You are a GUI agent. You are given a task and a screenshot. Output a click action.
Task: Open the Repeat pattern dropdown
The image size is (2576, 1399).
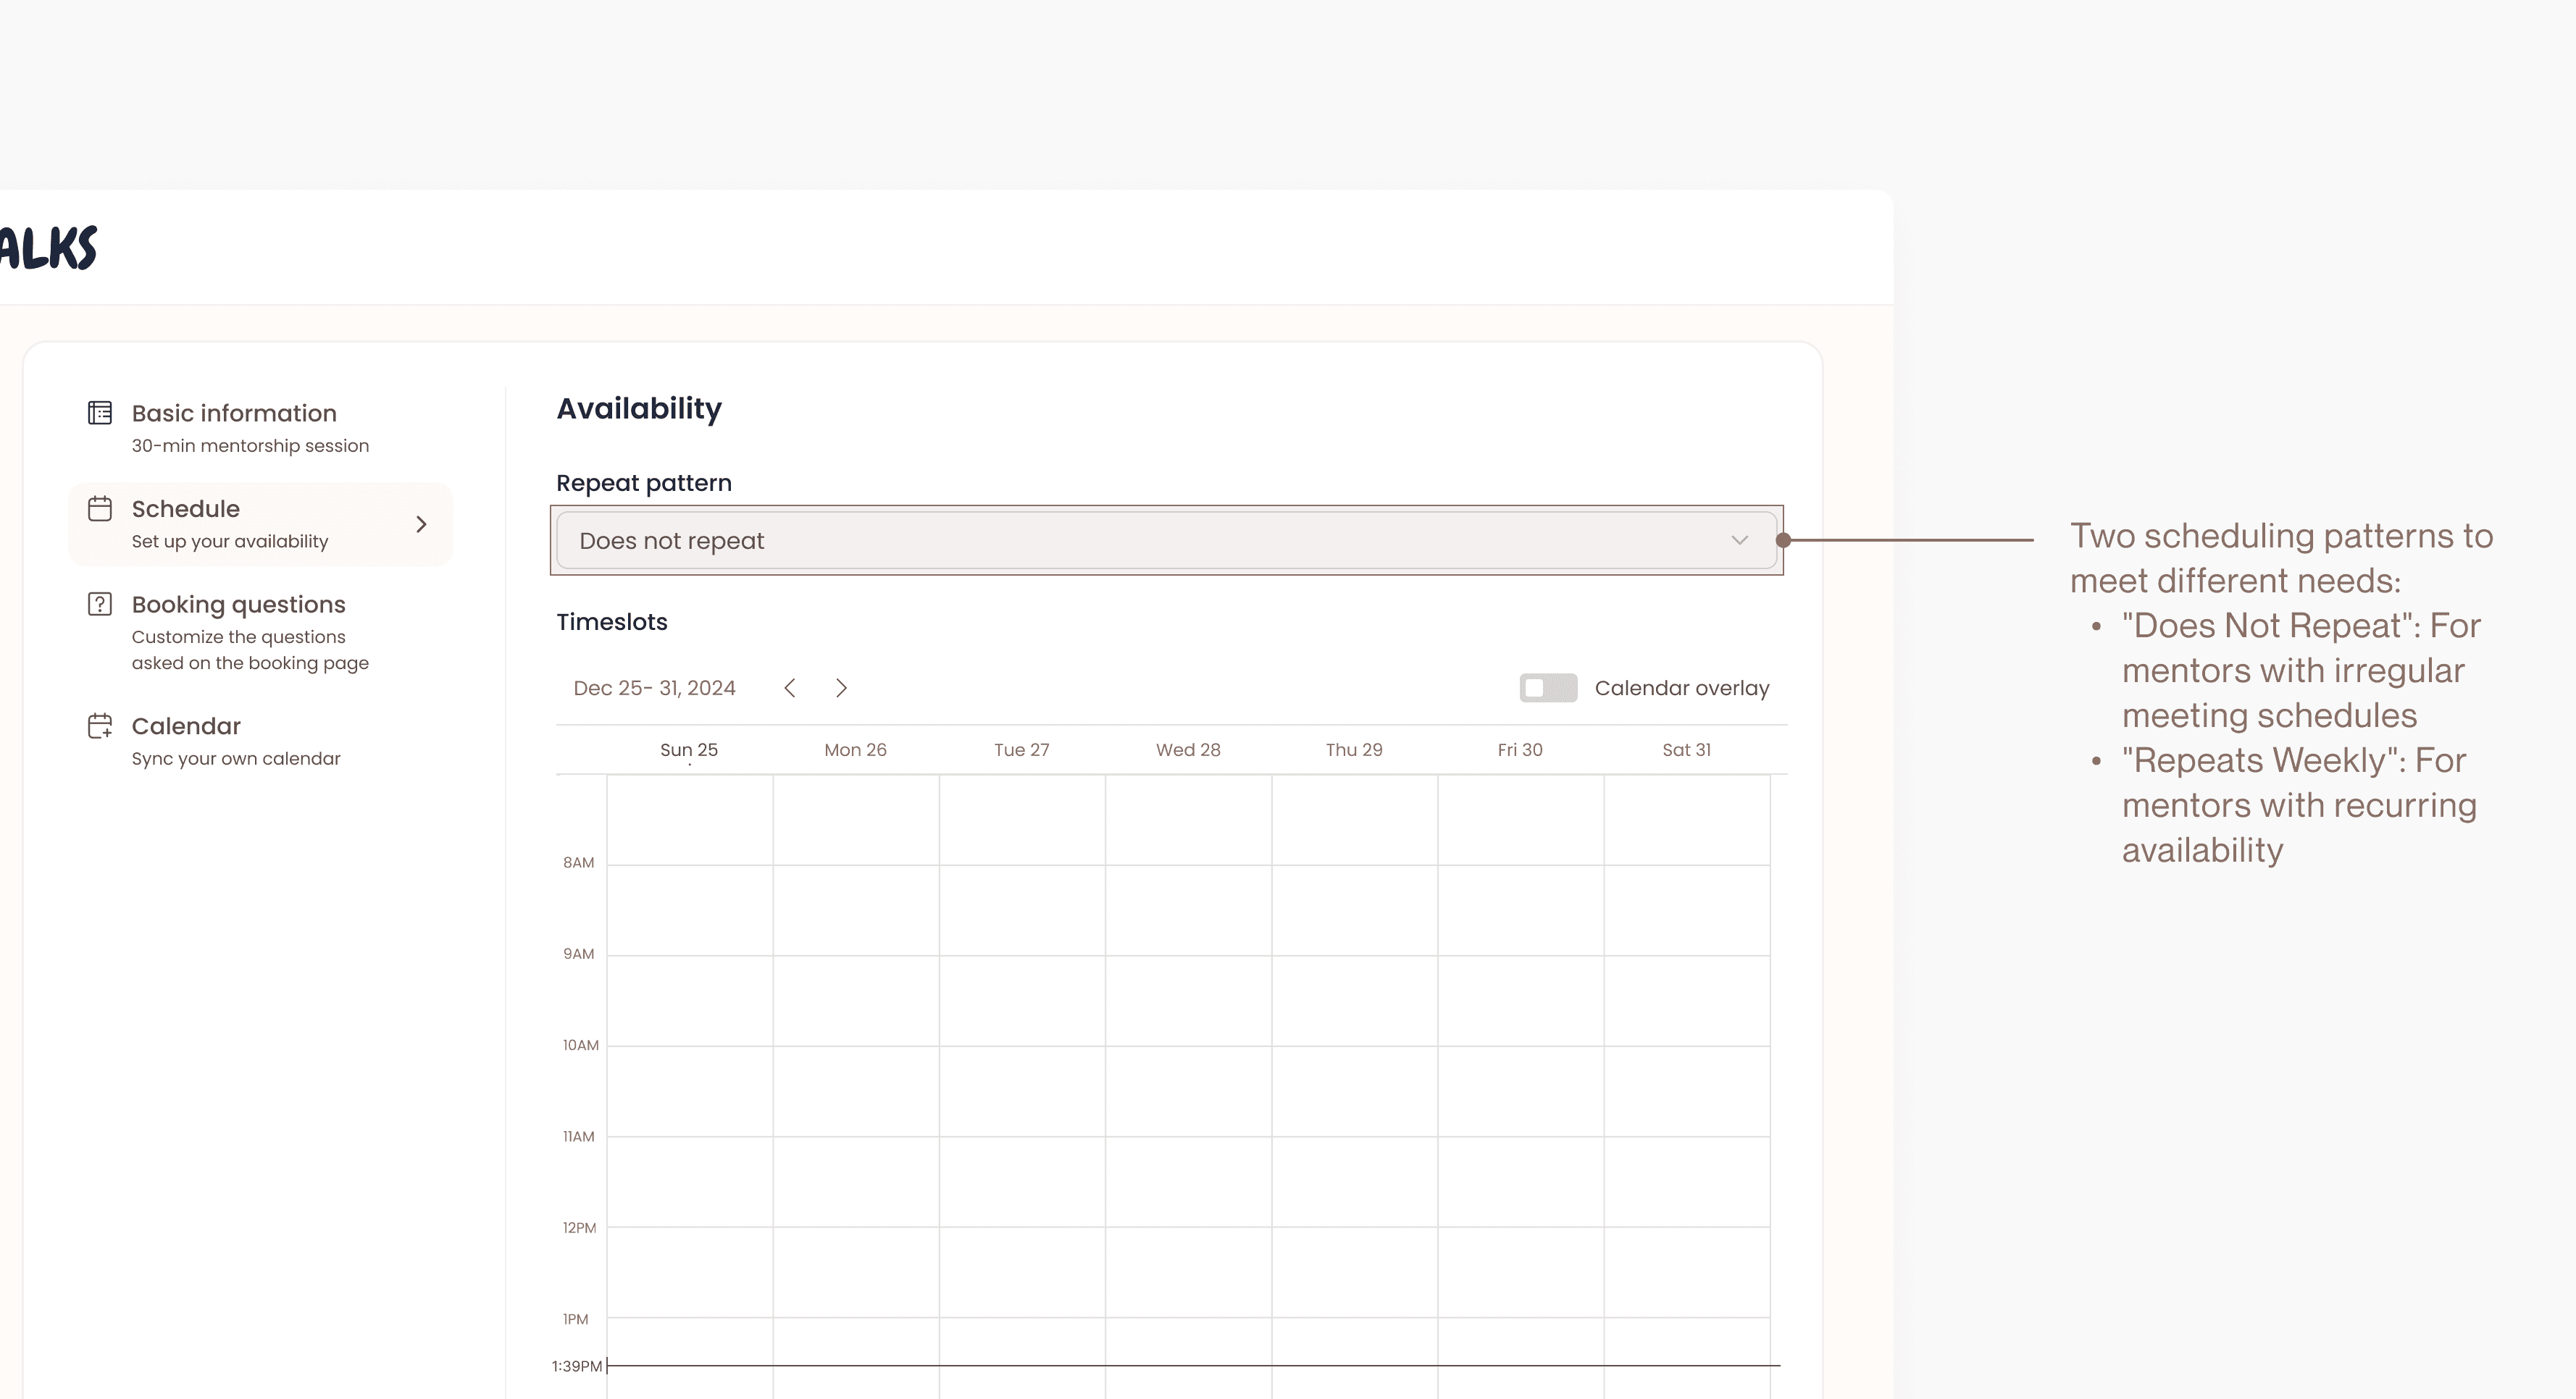1166,541
